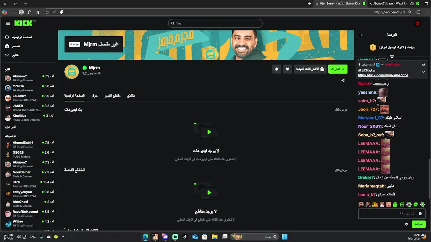Click the notification bell button on channel
This screenshot has width=431, height=242.
click(276, 69)
